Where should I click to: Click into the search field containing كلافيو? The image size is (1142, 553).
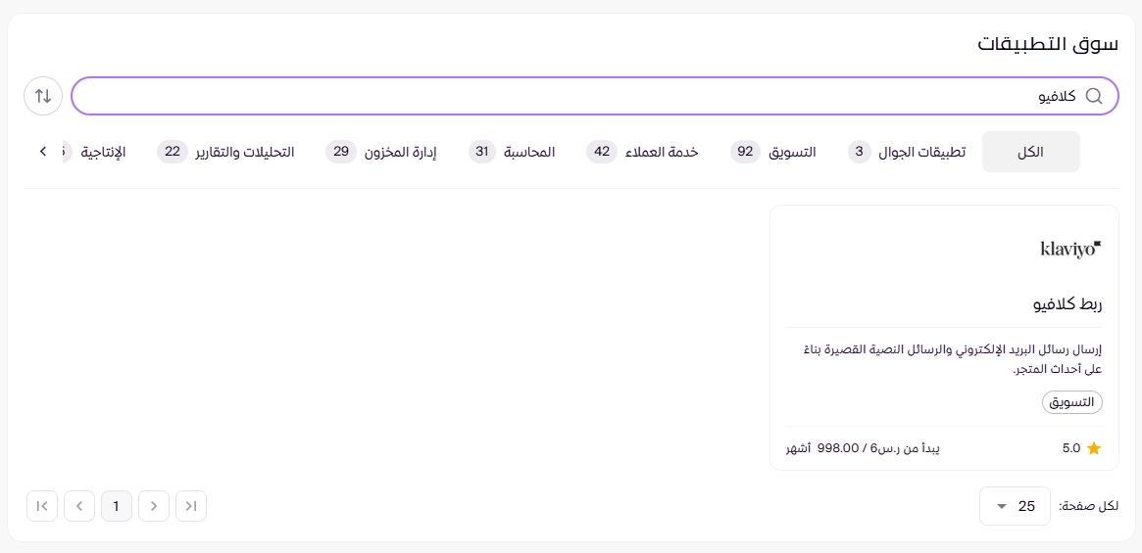click(588, 96)
